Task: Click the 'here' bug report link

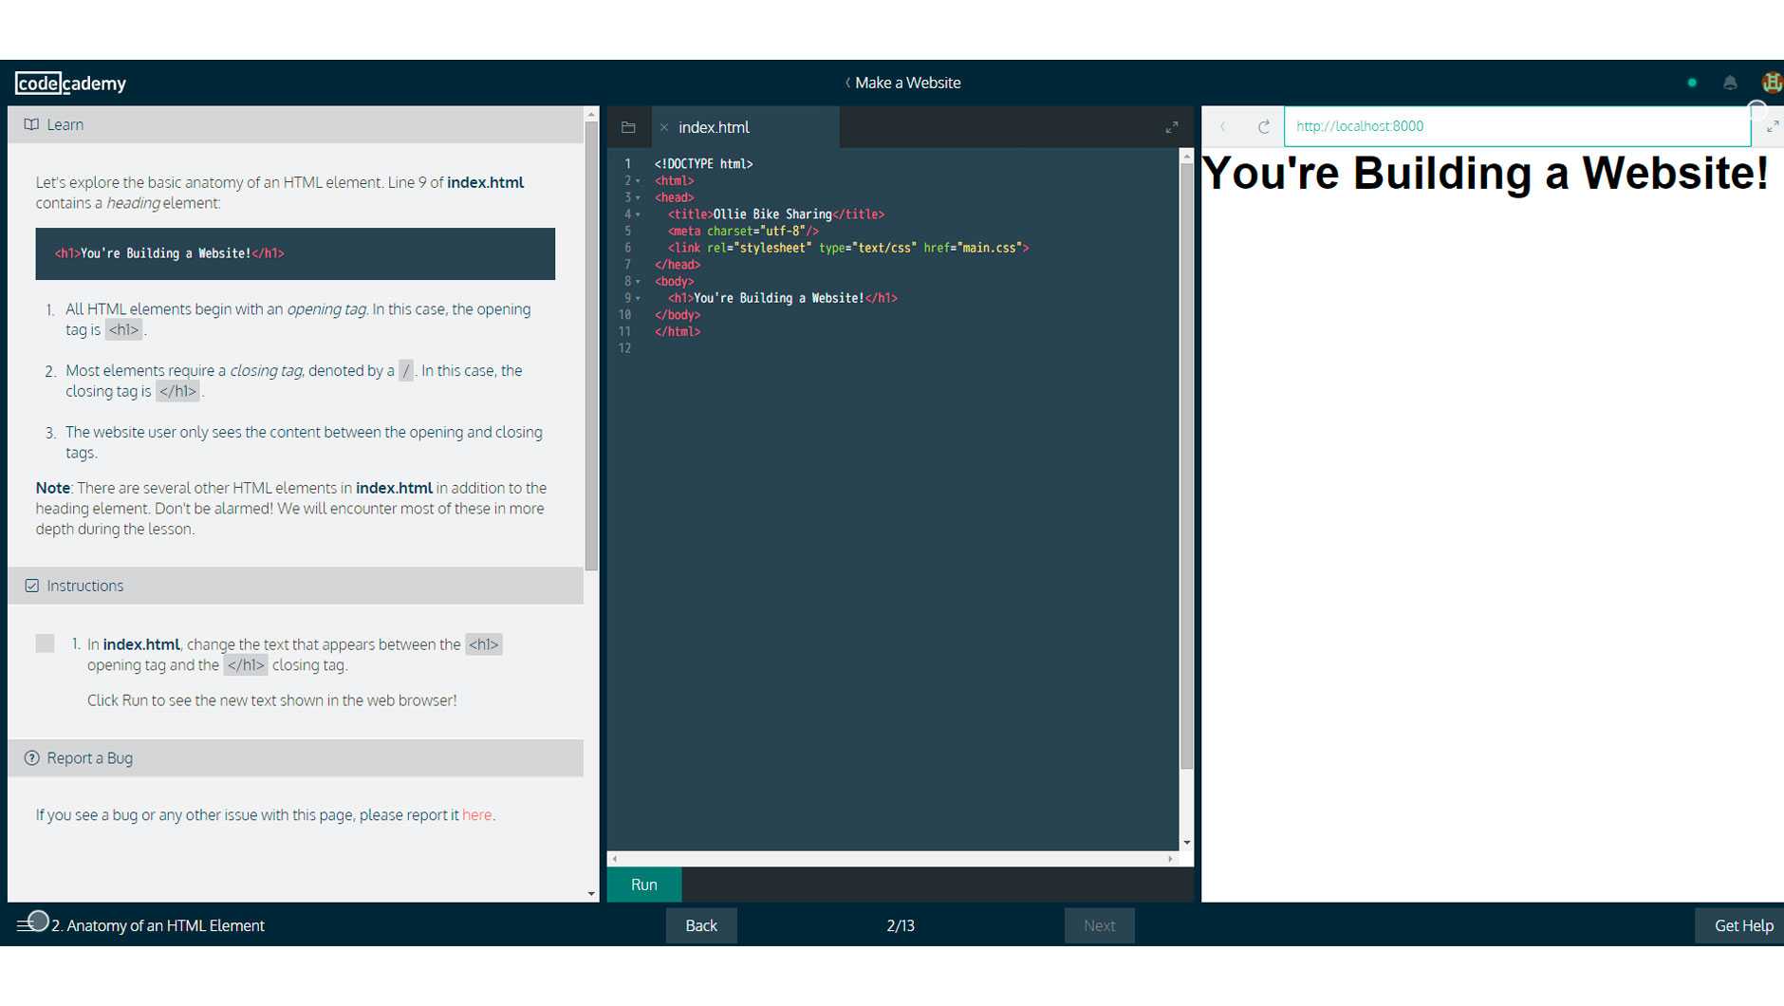Action: click(x=476, y=815)
